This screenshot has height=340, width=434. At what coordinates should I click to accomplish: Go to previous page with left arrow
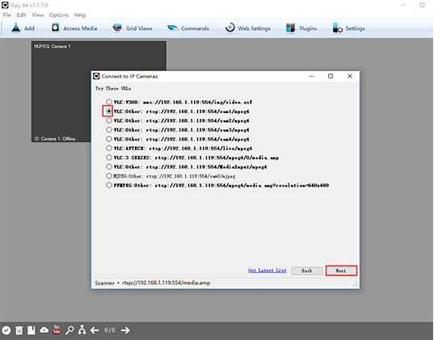coord(95,330)
